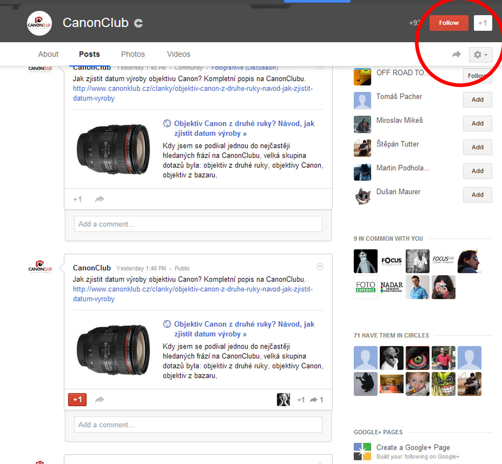The height and width of the screenshot is (464, 502).
Task: Click the lens thumbnail in Public post
Action: 113,350
